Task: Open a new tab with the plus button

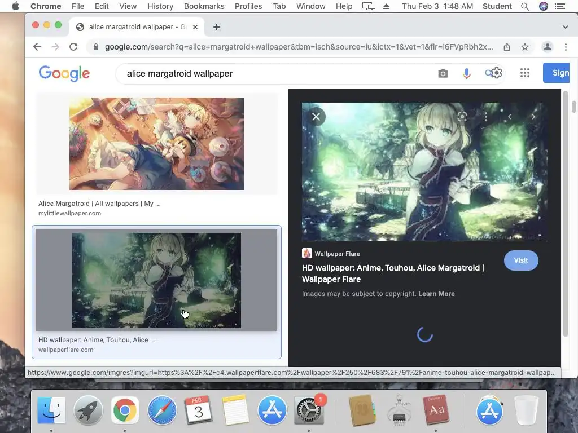Action: click(x=217, y=27)
